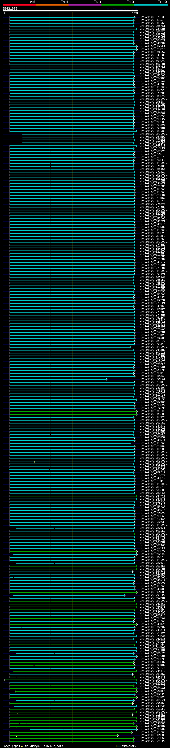
Task: Open hit UniRef100_C5JSX9
Action: tap(152, 412)
